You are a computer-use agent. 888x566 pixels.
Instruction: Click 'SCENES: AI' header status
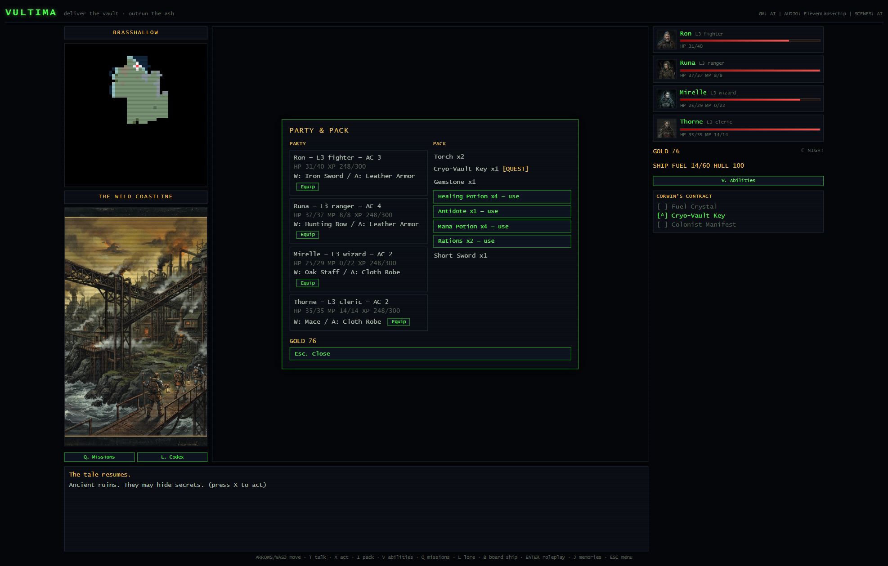869,14
